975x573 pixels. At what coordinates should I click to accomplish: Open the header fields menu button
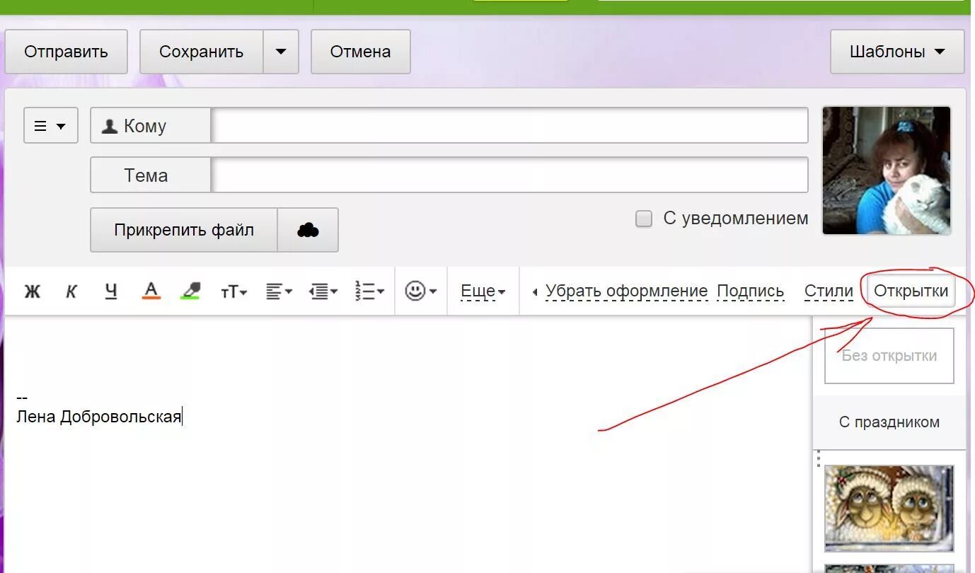coord(51,126)
